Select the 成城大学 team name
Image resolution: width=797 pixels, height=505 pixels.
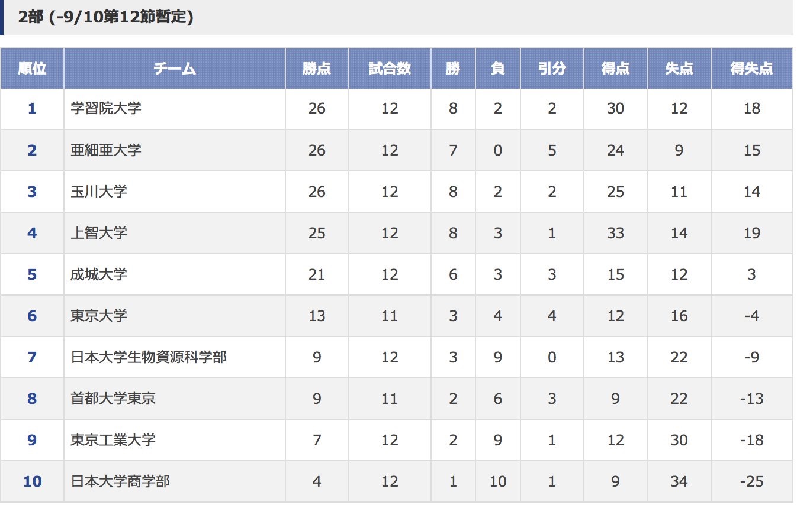pyautogui.click(x=99, y=274)
